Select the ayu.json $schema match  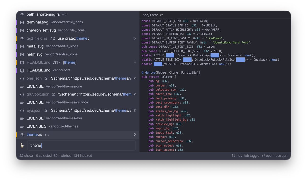pos(78,110)
